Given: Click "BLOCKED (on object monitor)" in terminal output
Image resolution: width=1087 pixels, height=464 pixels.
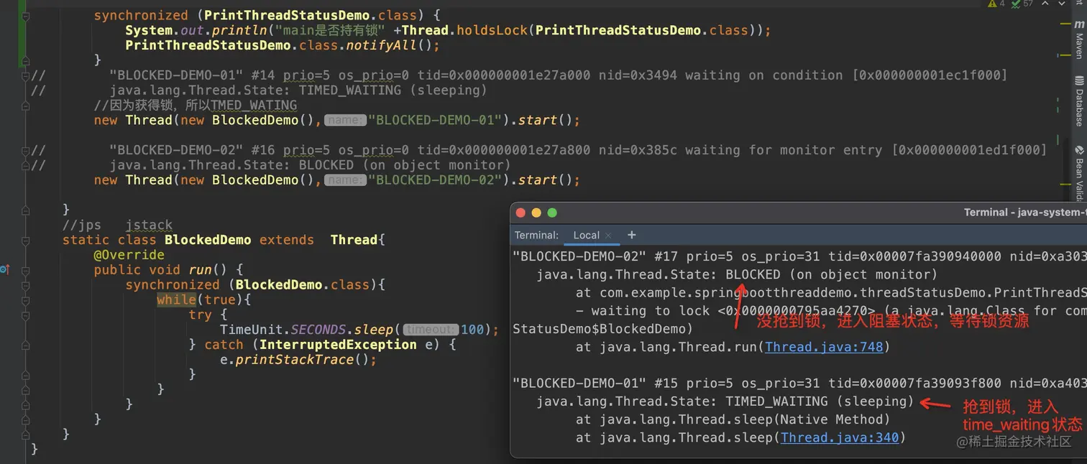Looking at the screenshot, I should [832, 274].
